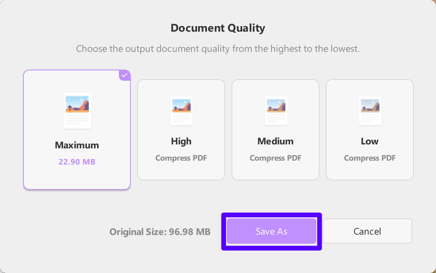Click the document thumbnail on the Maximum card
Viewport: 436px width, 273px height.
[77, 110]
